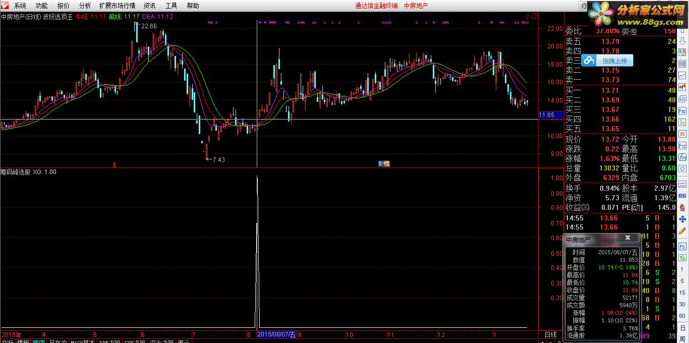Switch to the 15-minute period
This screenshot has width=689, height=343.
(x=682, y=293)
